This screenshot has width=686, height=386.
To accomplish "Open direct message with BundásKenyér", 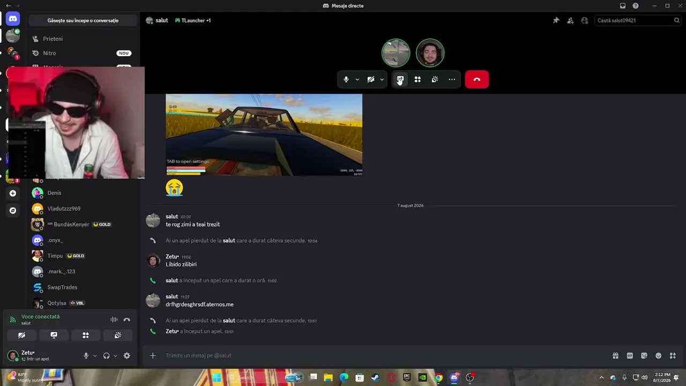I will [83, 224].
